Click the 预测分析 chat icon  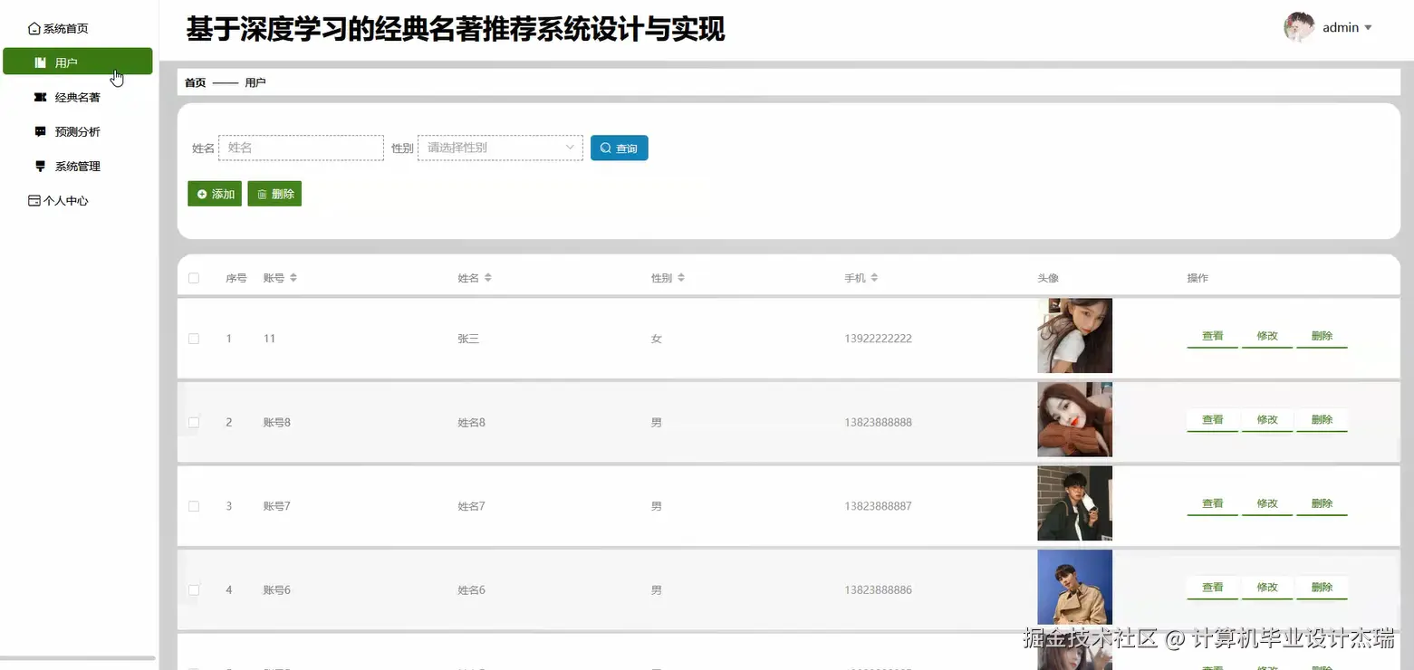(x=40, y=131)
